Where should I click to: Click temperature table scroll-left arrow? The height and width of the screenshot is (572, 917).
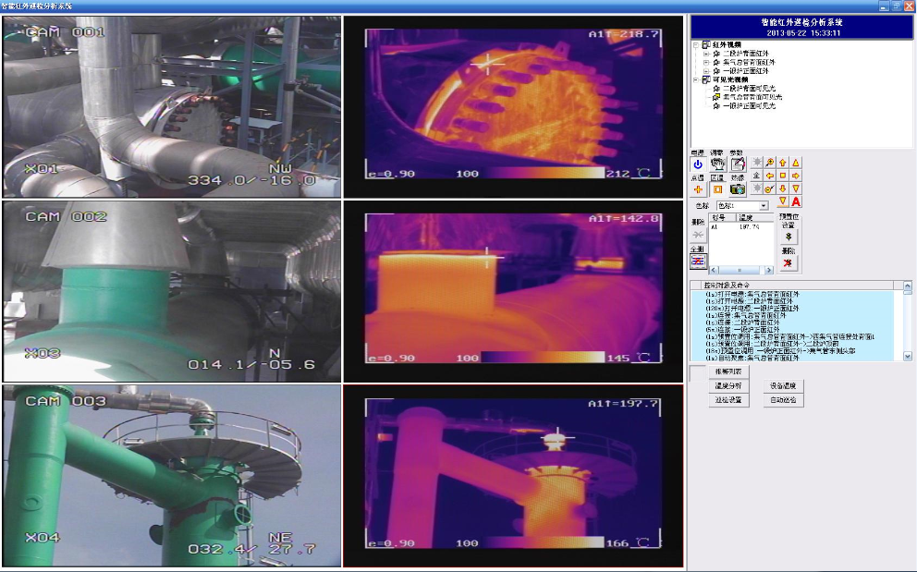714,270
